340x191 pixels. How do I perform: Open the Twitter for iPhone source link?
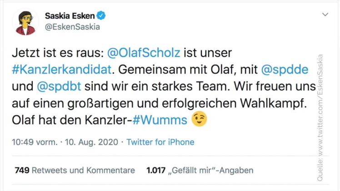tap(160, 142)
